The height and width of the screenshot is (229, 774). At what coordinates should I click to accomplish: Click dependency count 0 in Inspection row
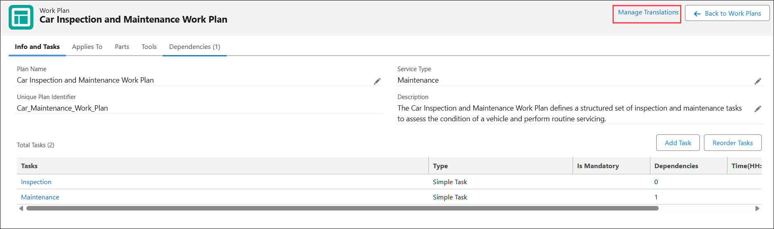click(x=656, y=182)
